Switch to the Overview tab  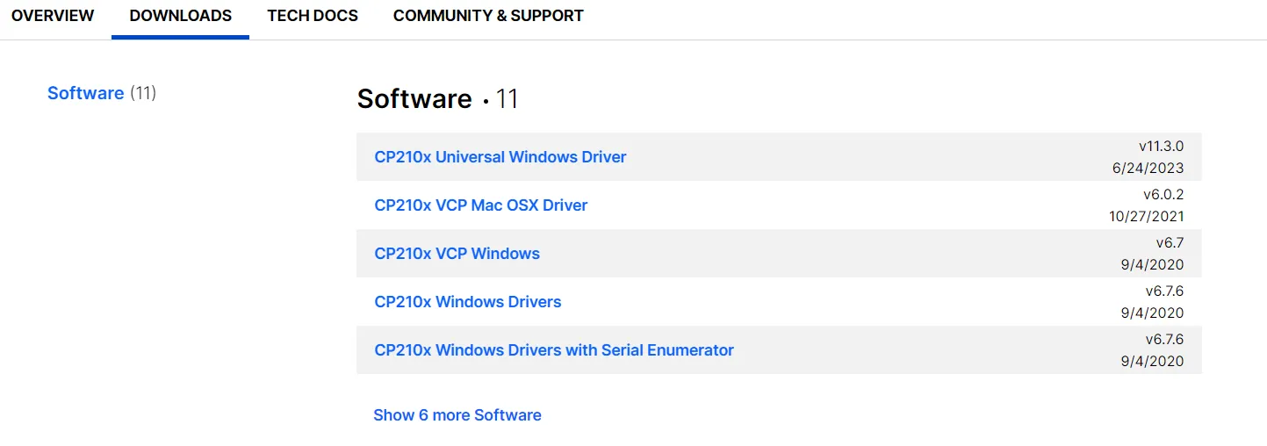click(x=53, y=16)
